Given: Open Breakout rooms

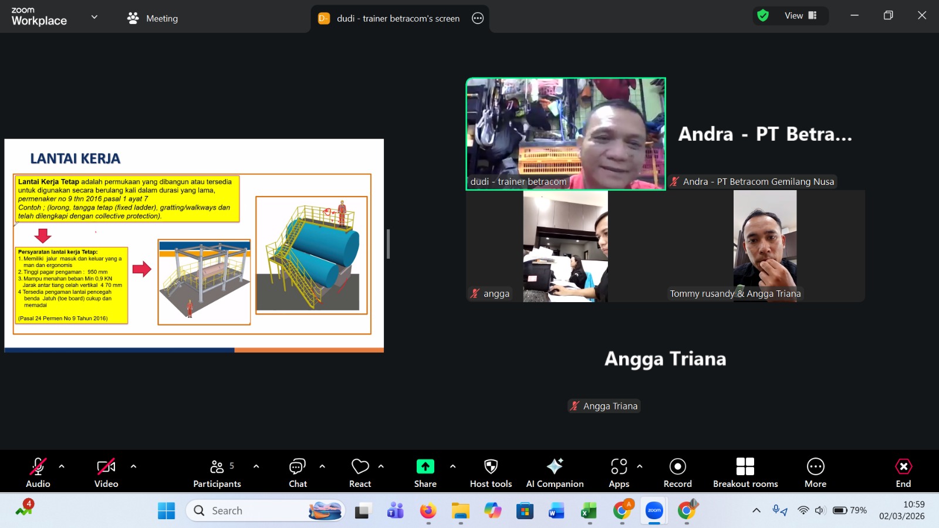Looking at the screenshot, I should (x=745, y=472).
